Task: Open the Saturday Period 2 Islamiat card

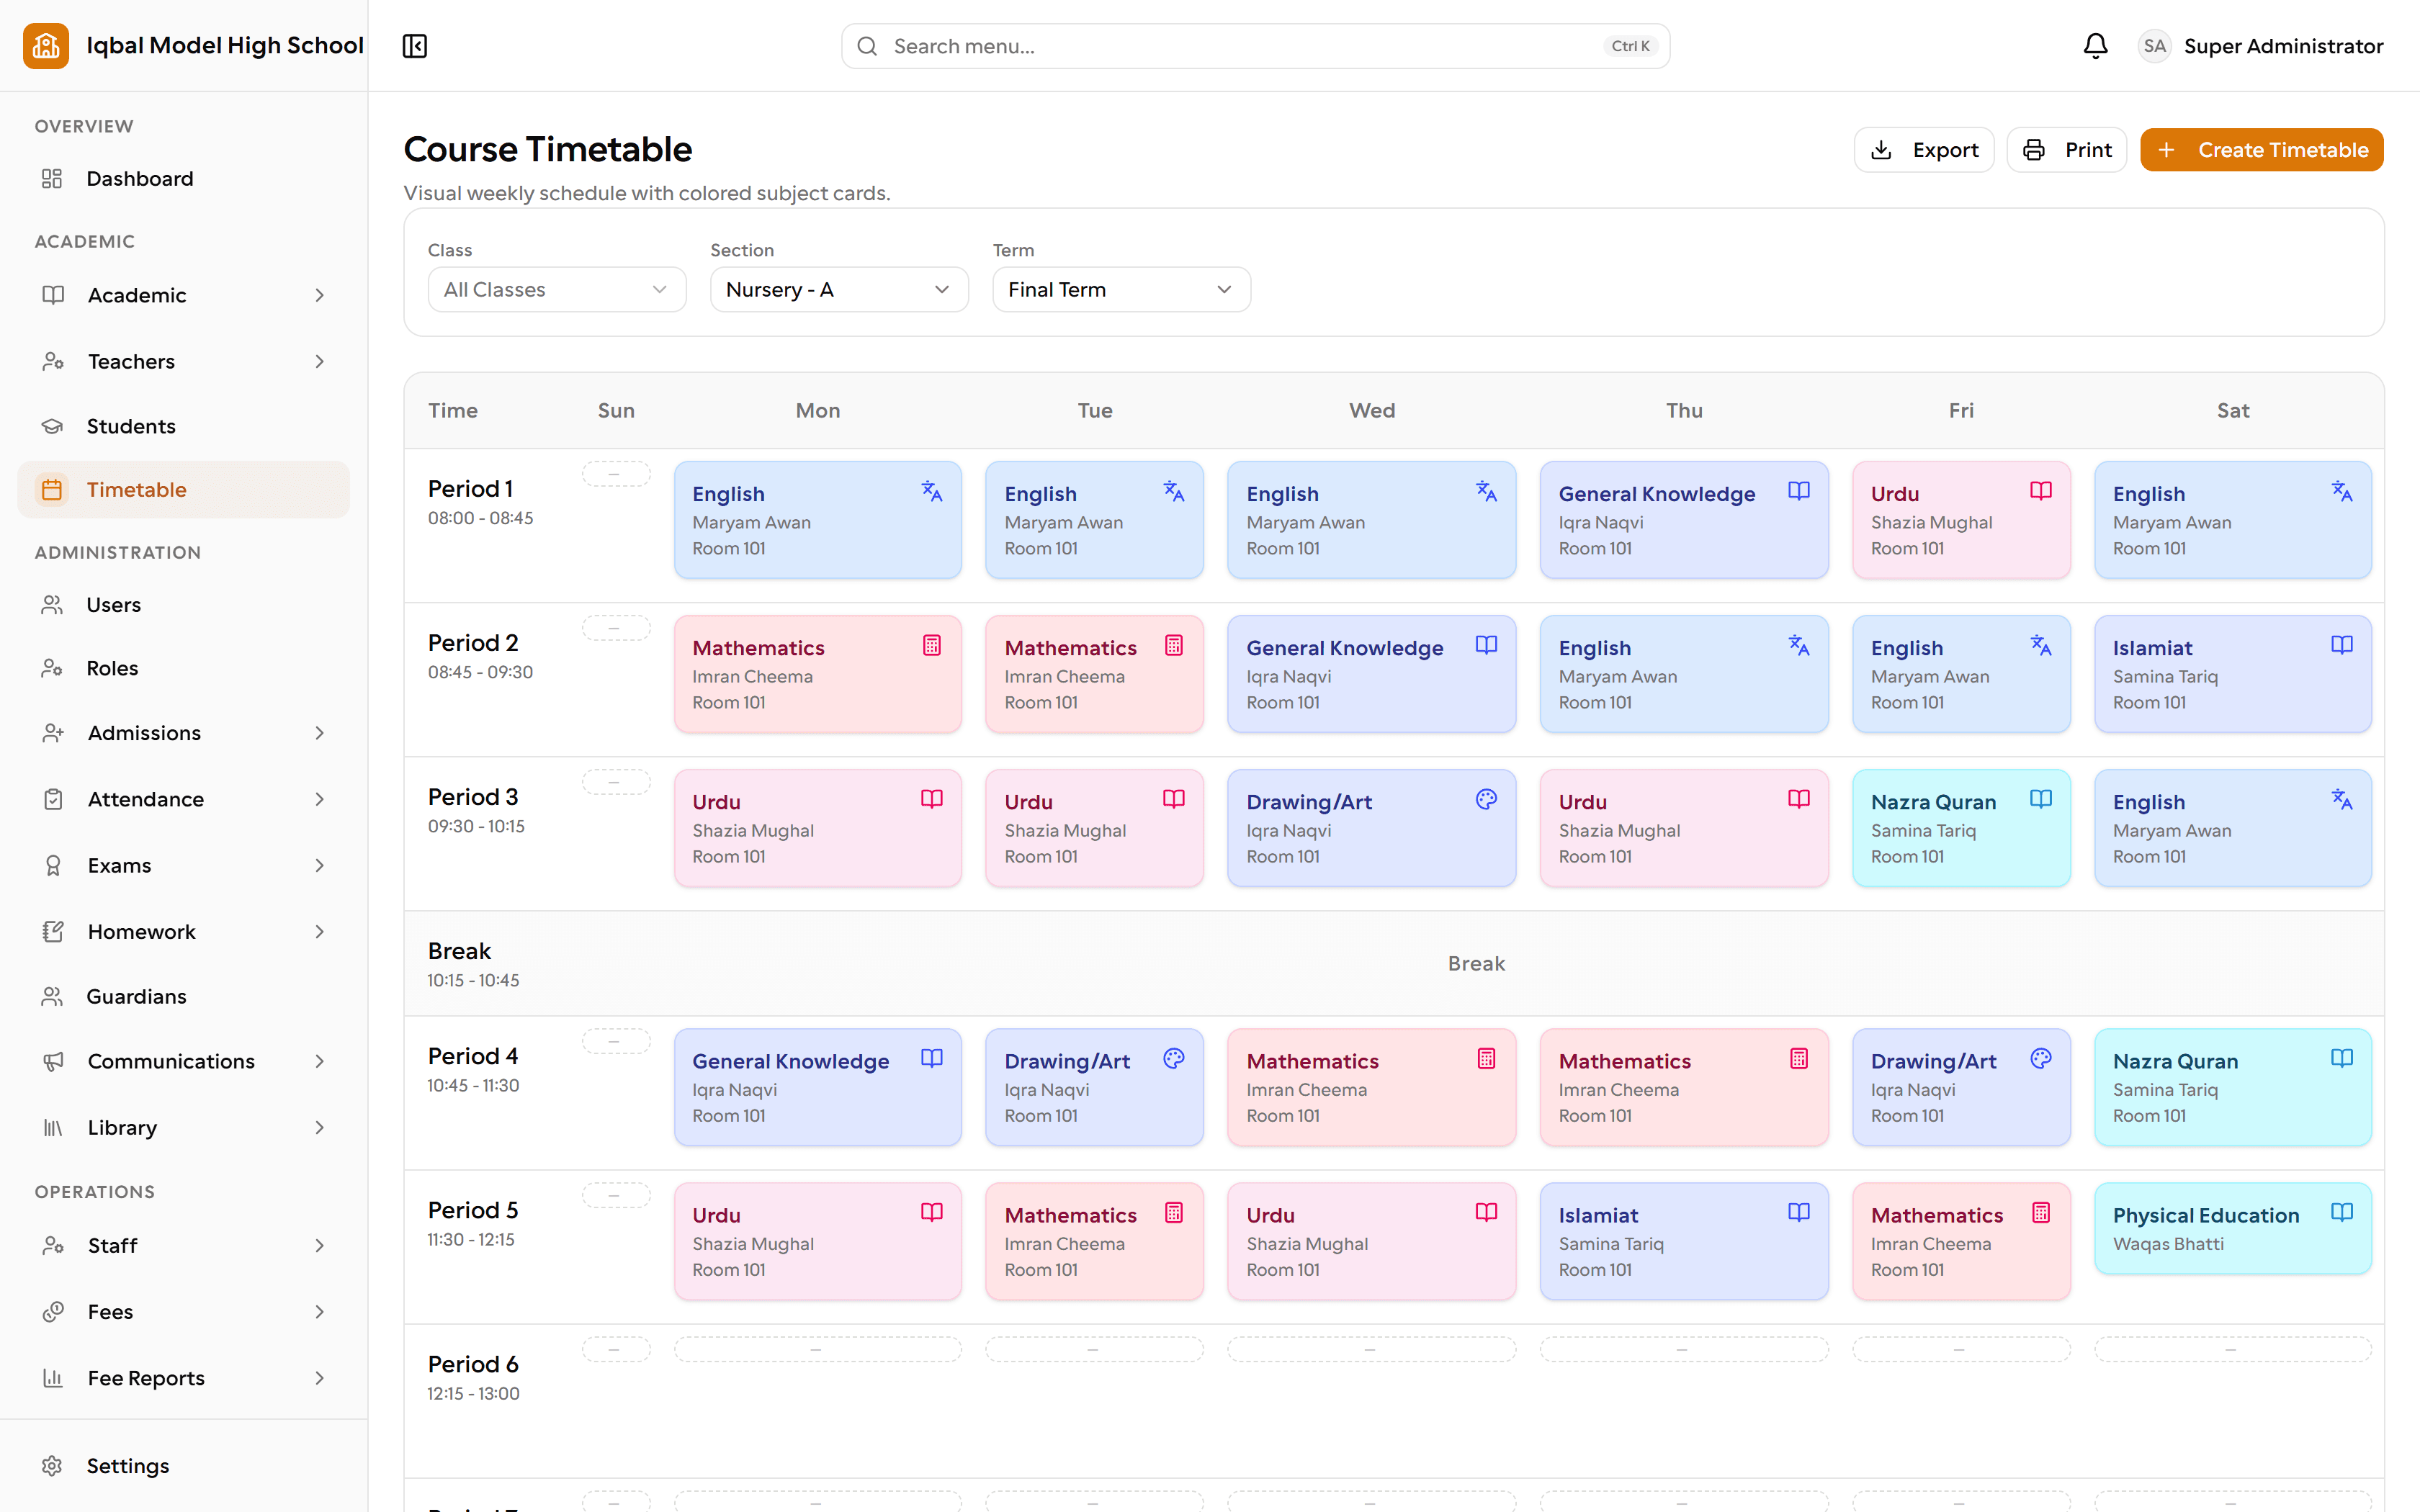Action: (2232, 673)
